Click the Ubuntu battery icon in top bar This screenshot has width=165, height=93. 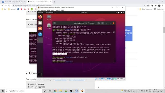121,12
